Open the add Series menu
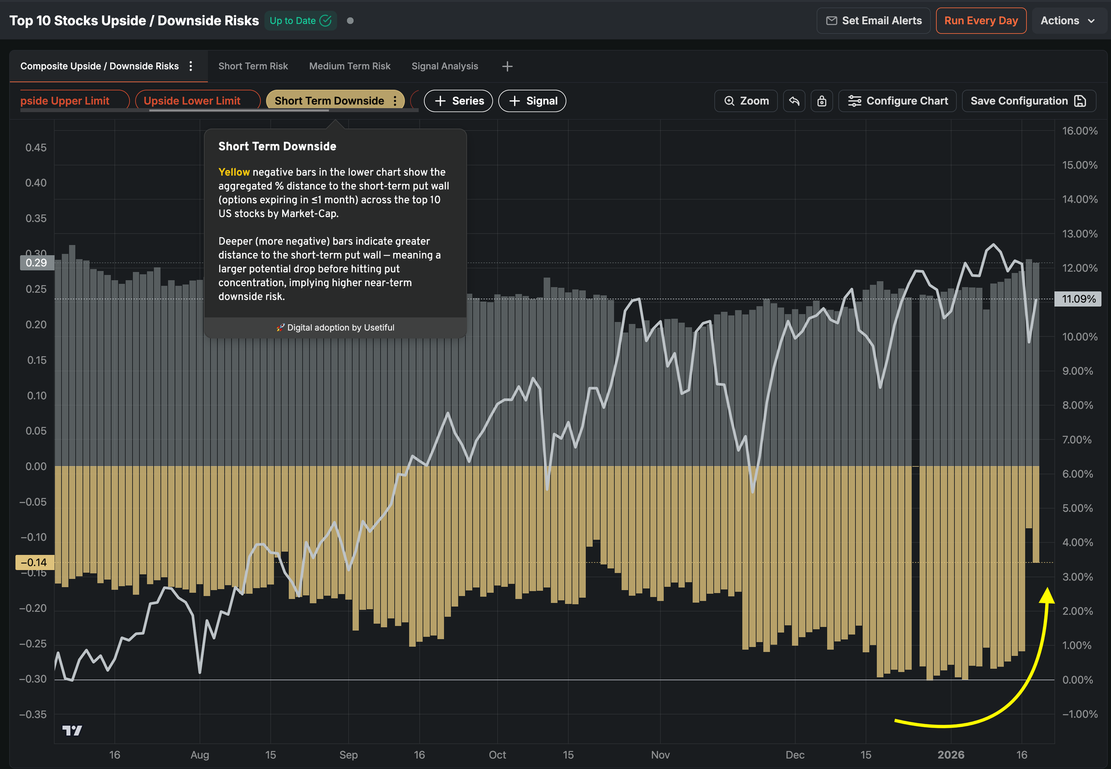The height and width of the screenshot is (769, 1111). click(458, 101)
